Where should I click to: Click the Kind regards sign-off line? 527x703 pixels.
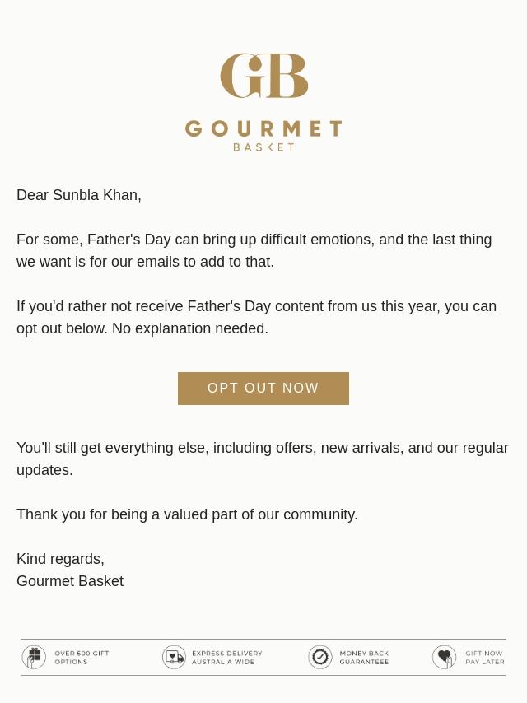[x=61, y=559]
